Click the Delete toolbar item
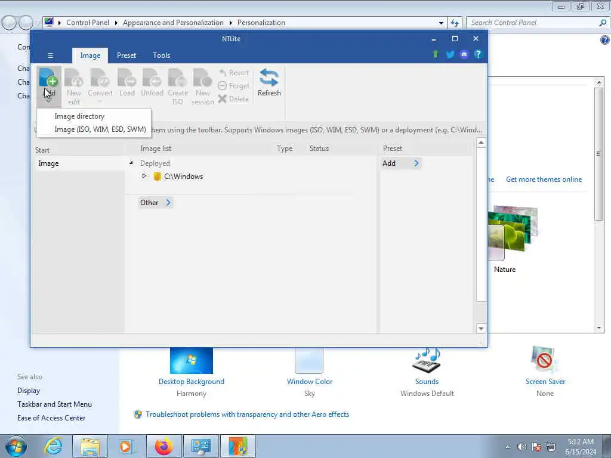Viewport: 611px width, 458px height. (x=234, y=99)
